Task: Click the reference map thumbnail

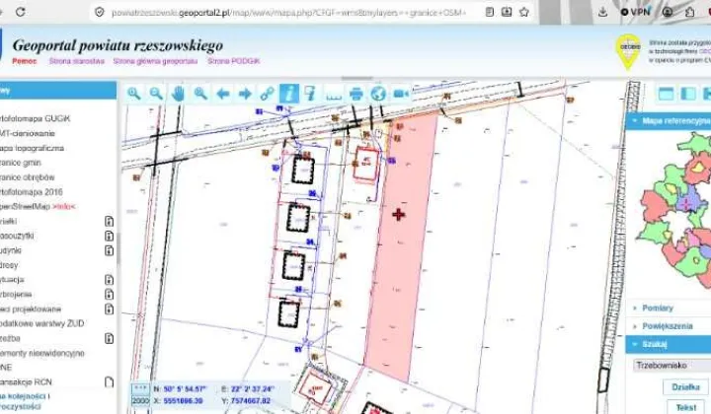Action: (x=673, y=210)
